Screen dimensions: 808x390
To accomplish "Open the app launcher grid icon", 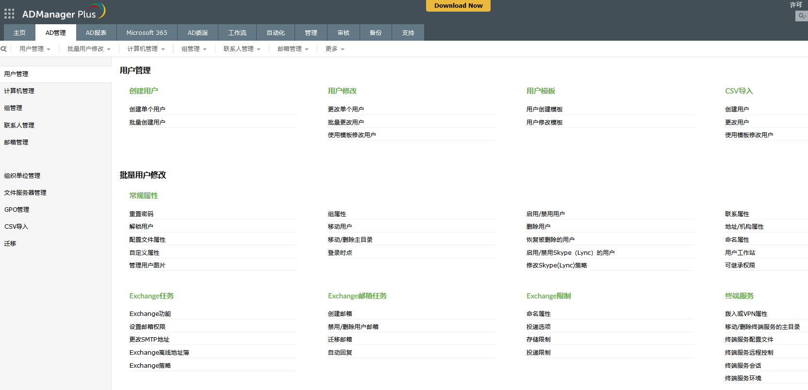I will point(9,14).
